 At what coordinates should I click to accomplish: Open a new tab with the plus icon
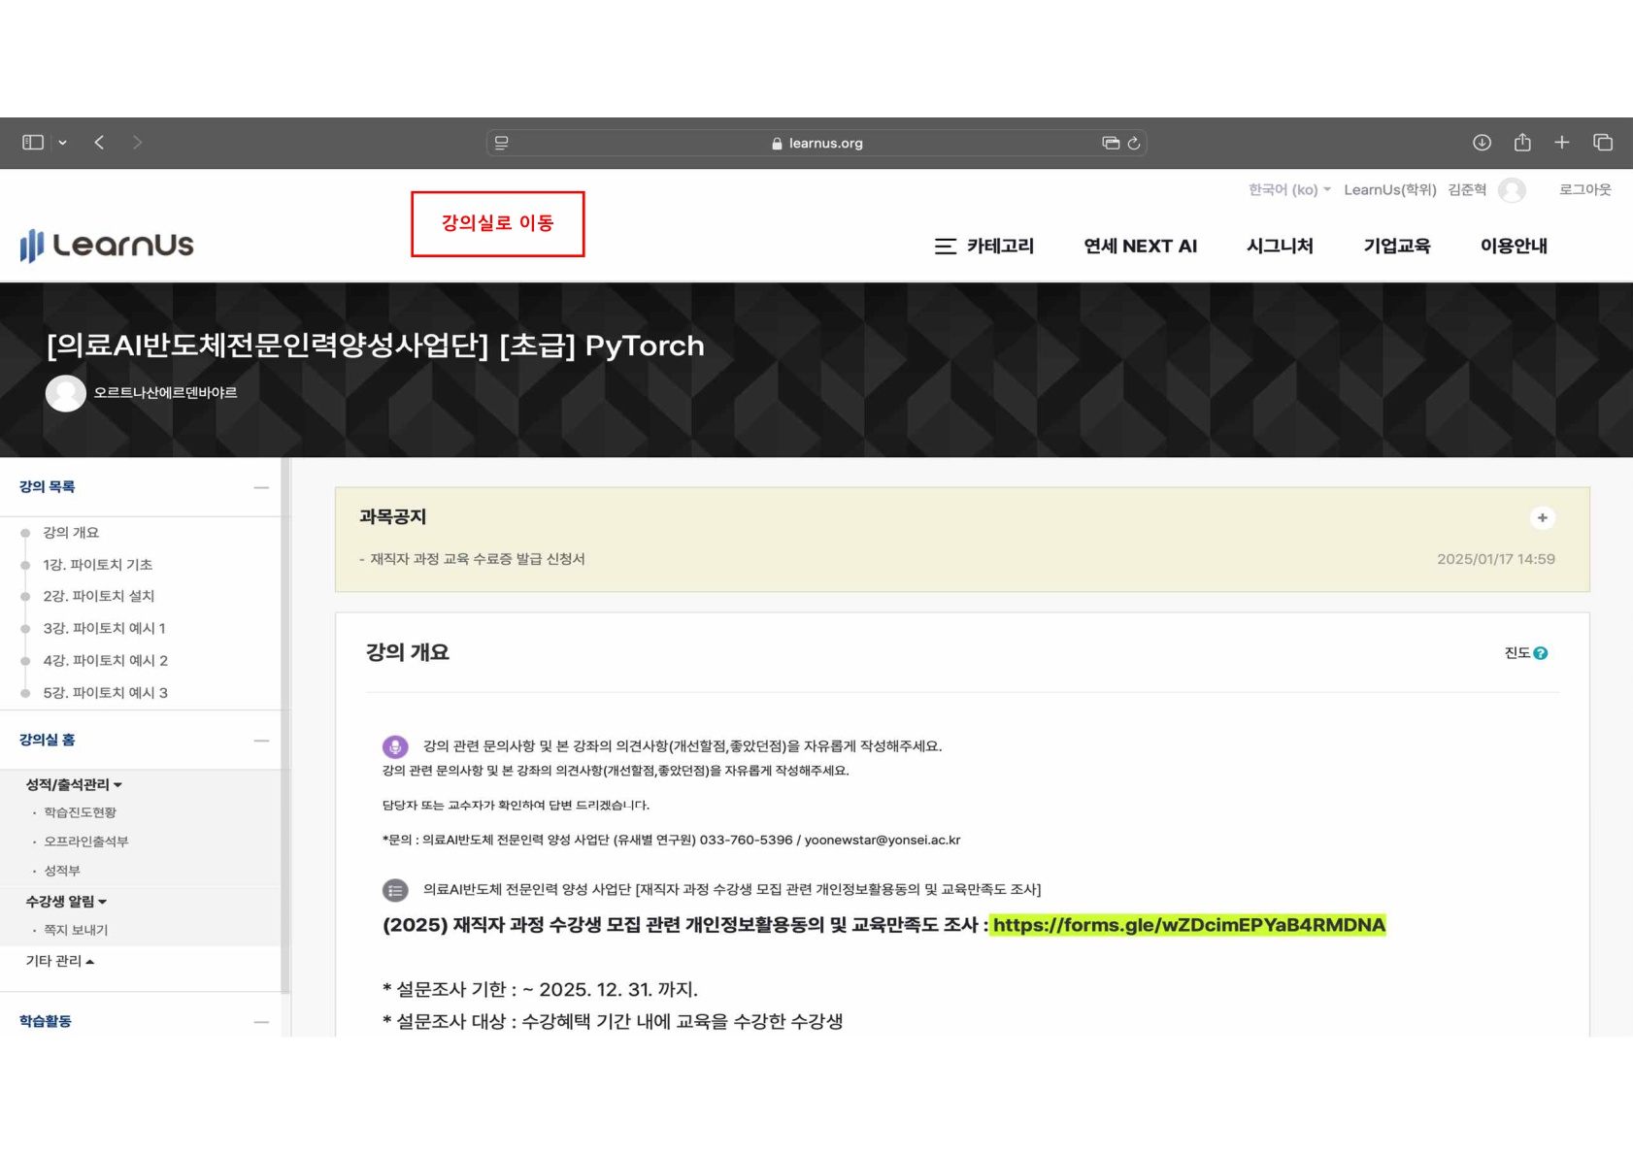(1562, 142)
